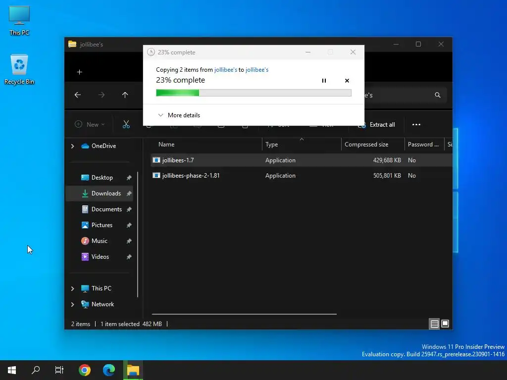Expand the Network tree node

tap(72, 304)
